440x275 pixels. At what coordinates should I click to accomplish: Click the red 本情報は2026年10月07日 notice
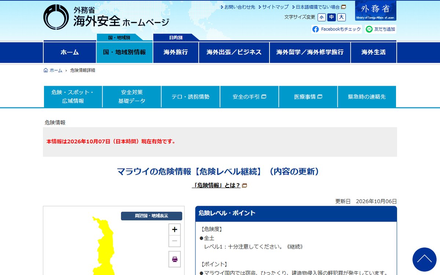tap(111, 142)
